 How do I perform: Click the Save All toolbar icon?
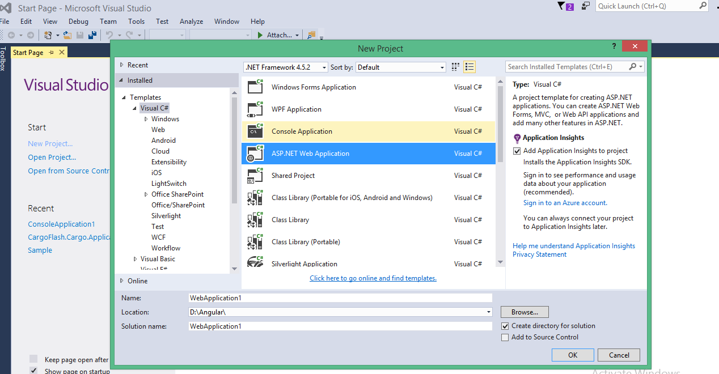tap(92, 35)
